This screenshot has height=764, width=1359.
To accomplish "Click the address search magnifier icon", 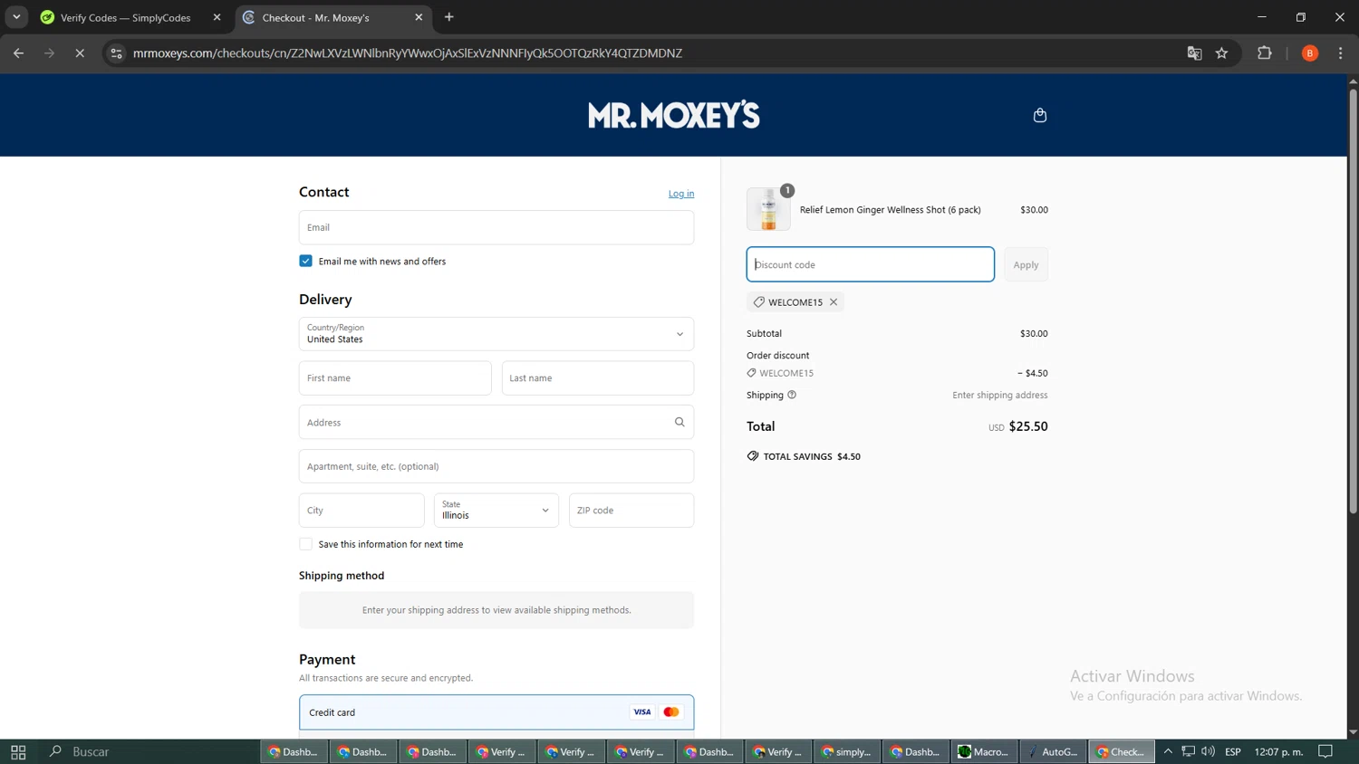I will tap(679, 422).
